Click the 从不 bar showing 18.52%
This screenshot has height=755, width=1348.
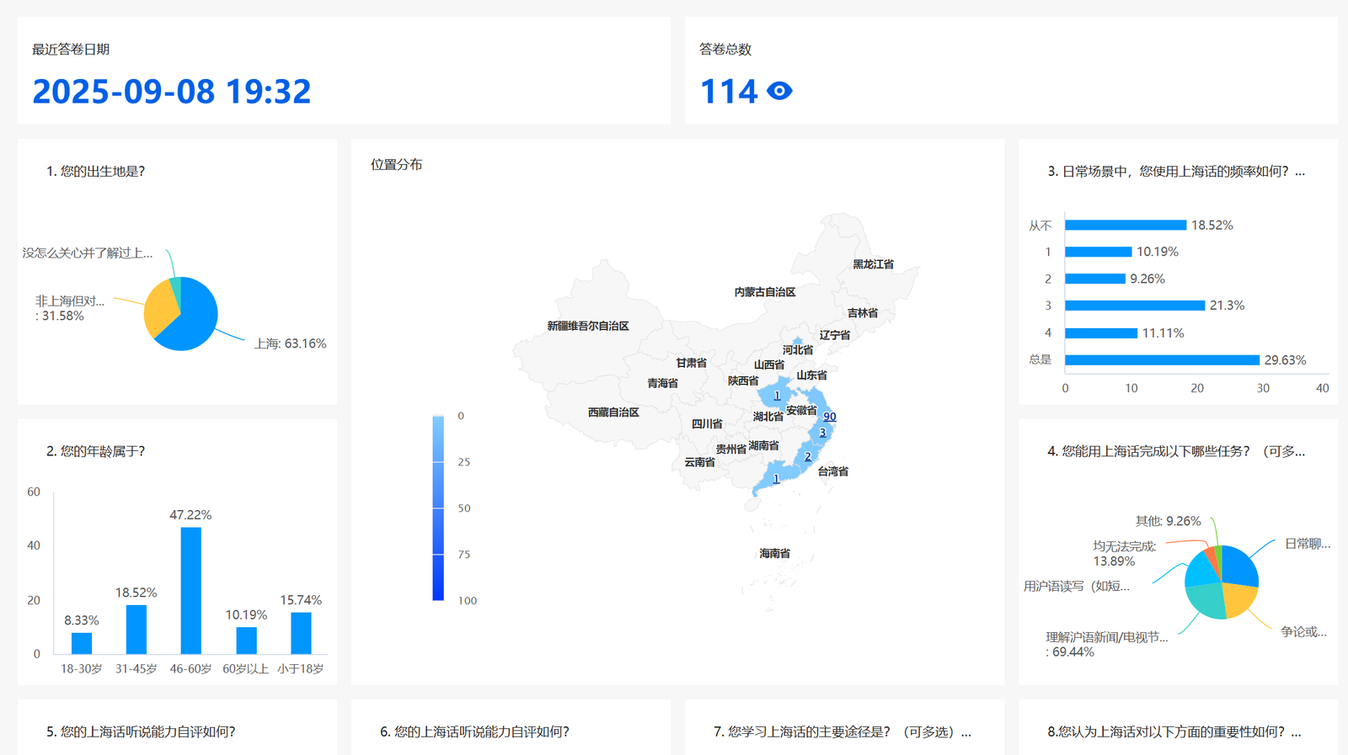(1125, 225)
